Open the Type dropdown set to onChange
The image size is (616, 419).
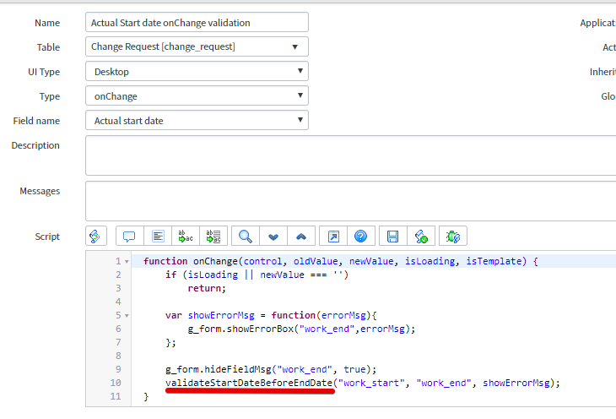click(197, 96)
